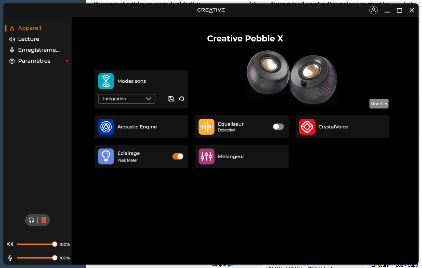Click the Pebble X speaker image
The image size is (422, 268).
click(292, 77)
